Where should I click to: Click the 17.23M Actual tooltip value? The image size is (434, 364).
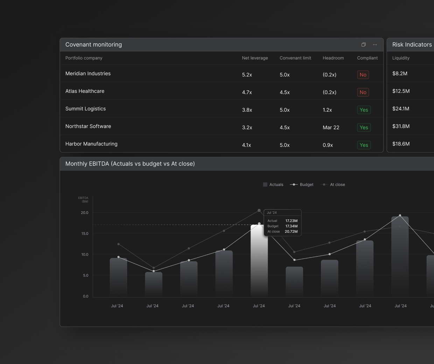coord(292,221)
